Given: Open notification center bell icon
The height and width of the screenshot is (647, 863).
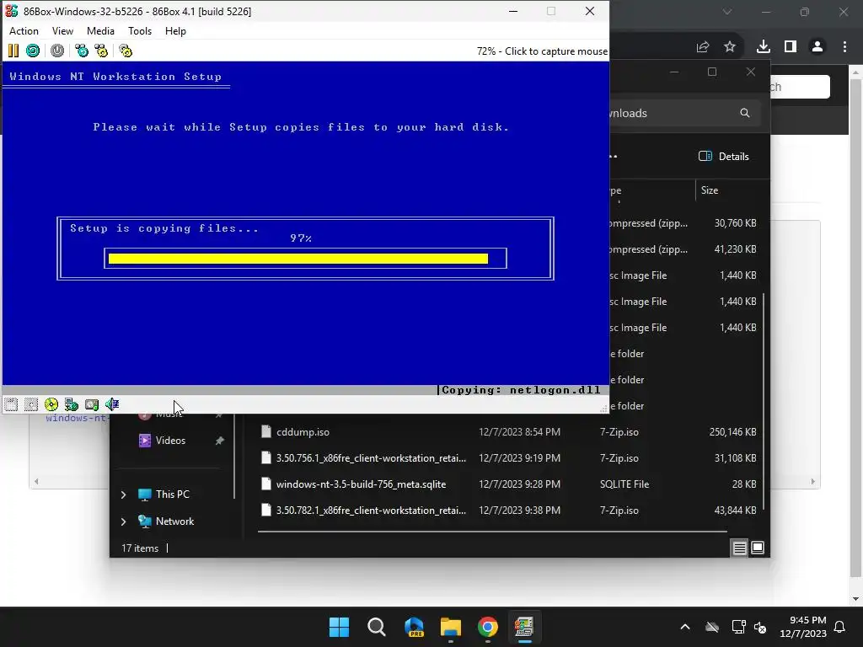Looking at the screenshot, I should coord(840,627).
